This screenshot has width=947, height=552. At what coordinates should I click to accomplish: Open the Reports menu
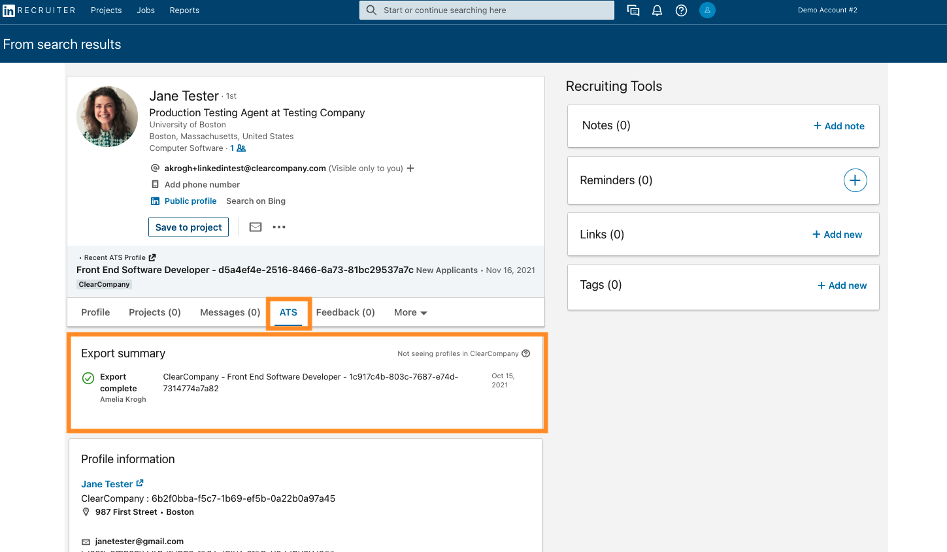(184, 10)
